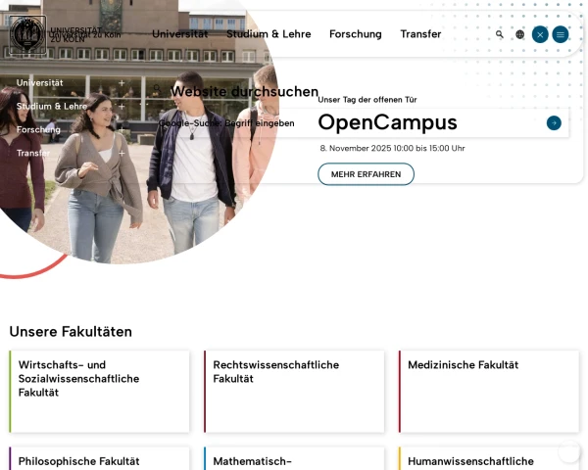Close the overlay with the X icon
This screenshot has width=588, height=470.
click(x=540, y=34)
